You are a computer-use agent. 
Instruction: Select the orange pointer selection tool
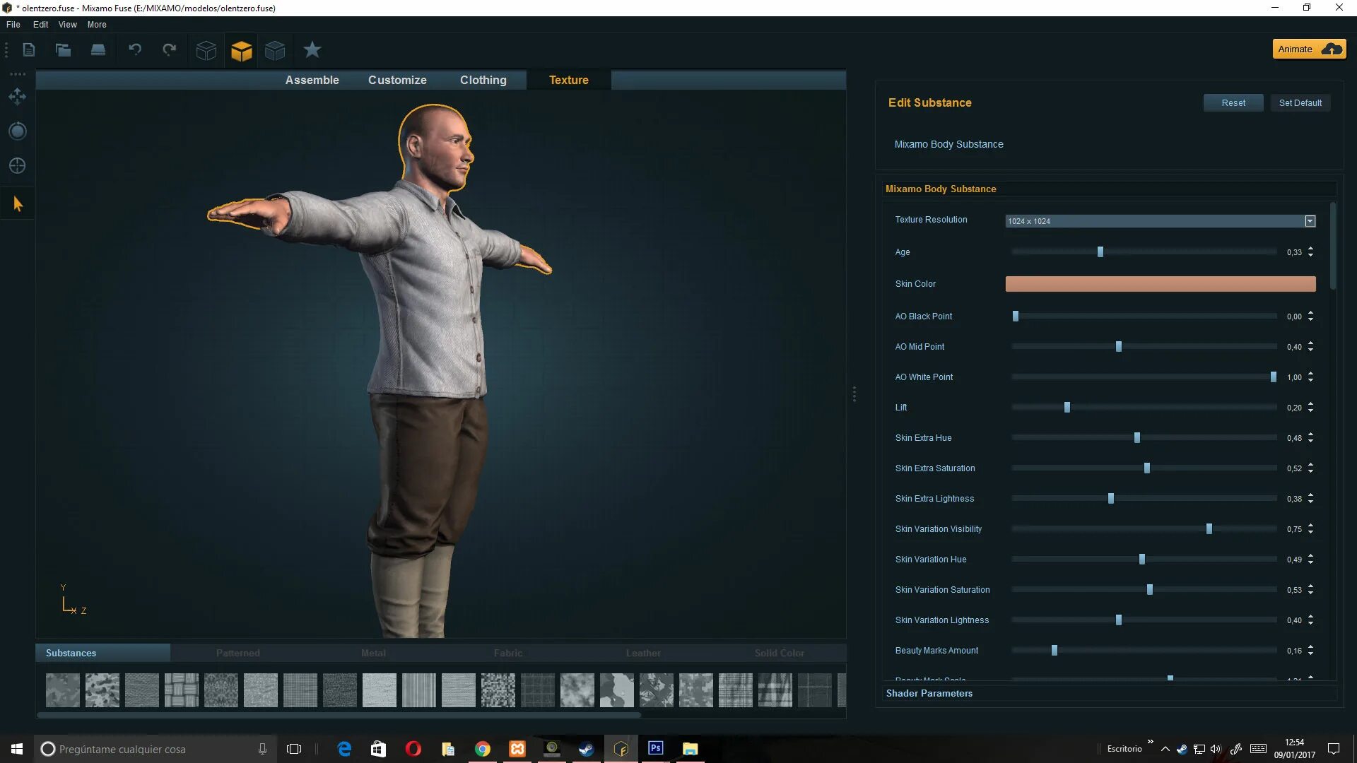click(18, 204)
